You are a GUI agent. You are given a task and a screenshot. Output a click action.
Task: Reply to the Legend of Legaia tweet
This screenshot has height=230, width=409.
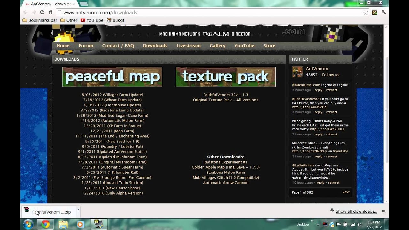click(x=319, y=90)
